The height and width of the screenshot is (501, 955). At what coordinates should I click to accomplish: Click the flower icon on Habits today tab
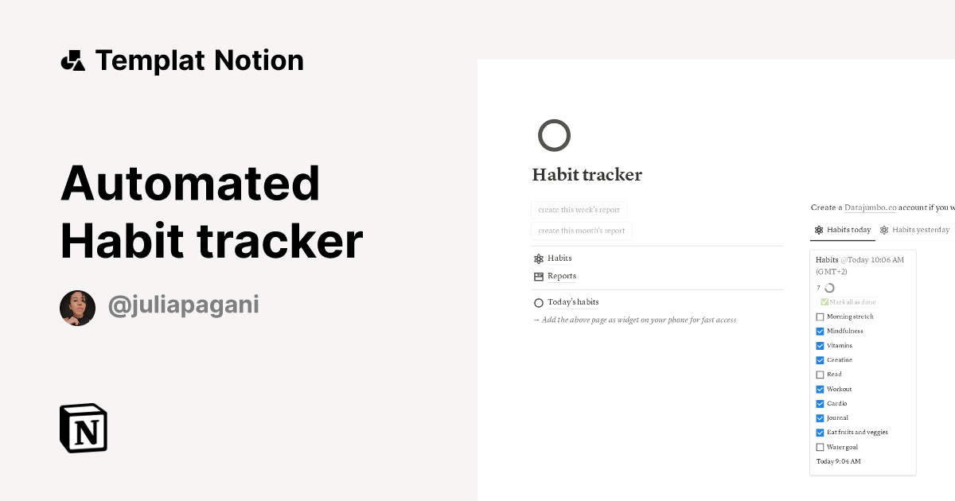coord(819,230)
